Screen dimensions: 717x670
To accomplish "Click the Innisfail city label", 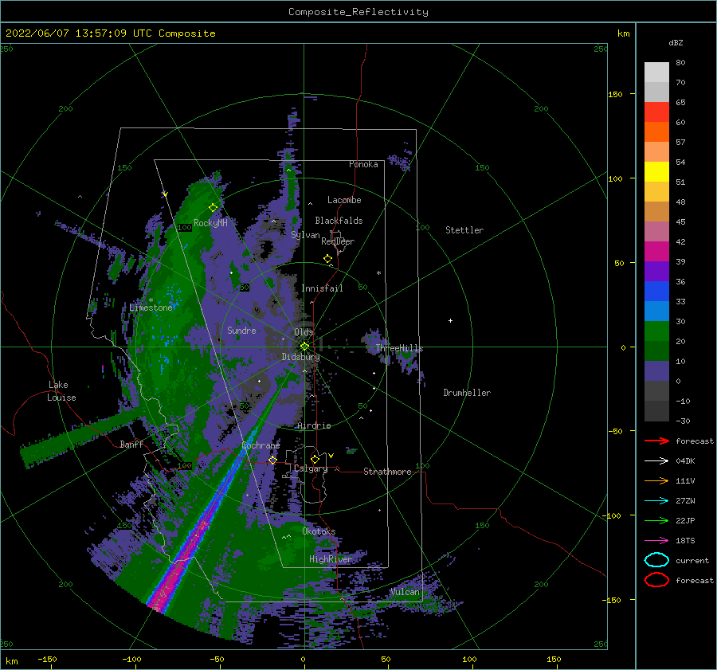I will [x=322, y=288].
